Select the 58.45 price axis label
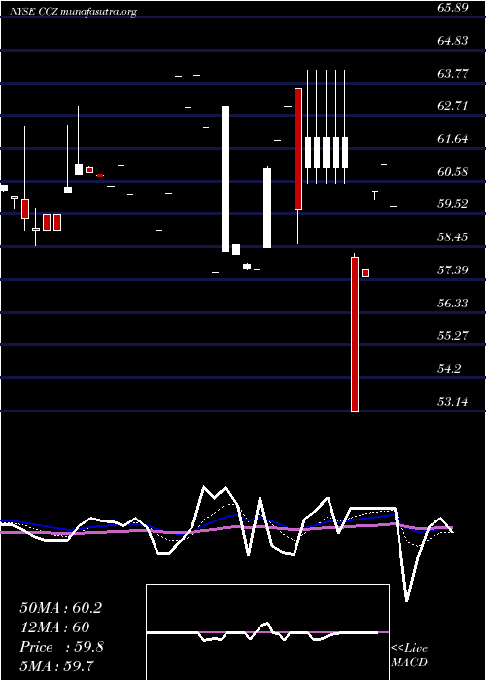Image resolution: width=486 pixels, height=681 pixels. pyautogui.click(x=453, y=237)
